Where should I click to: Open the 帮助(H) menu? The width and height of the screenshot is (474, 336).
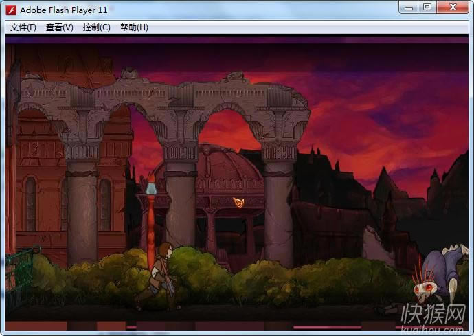coord(134,27)
